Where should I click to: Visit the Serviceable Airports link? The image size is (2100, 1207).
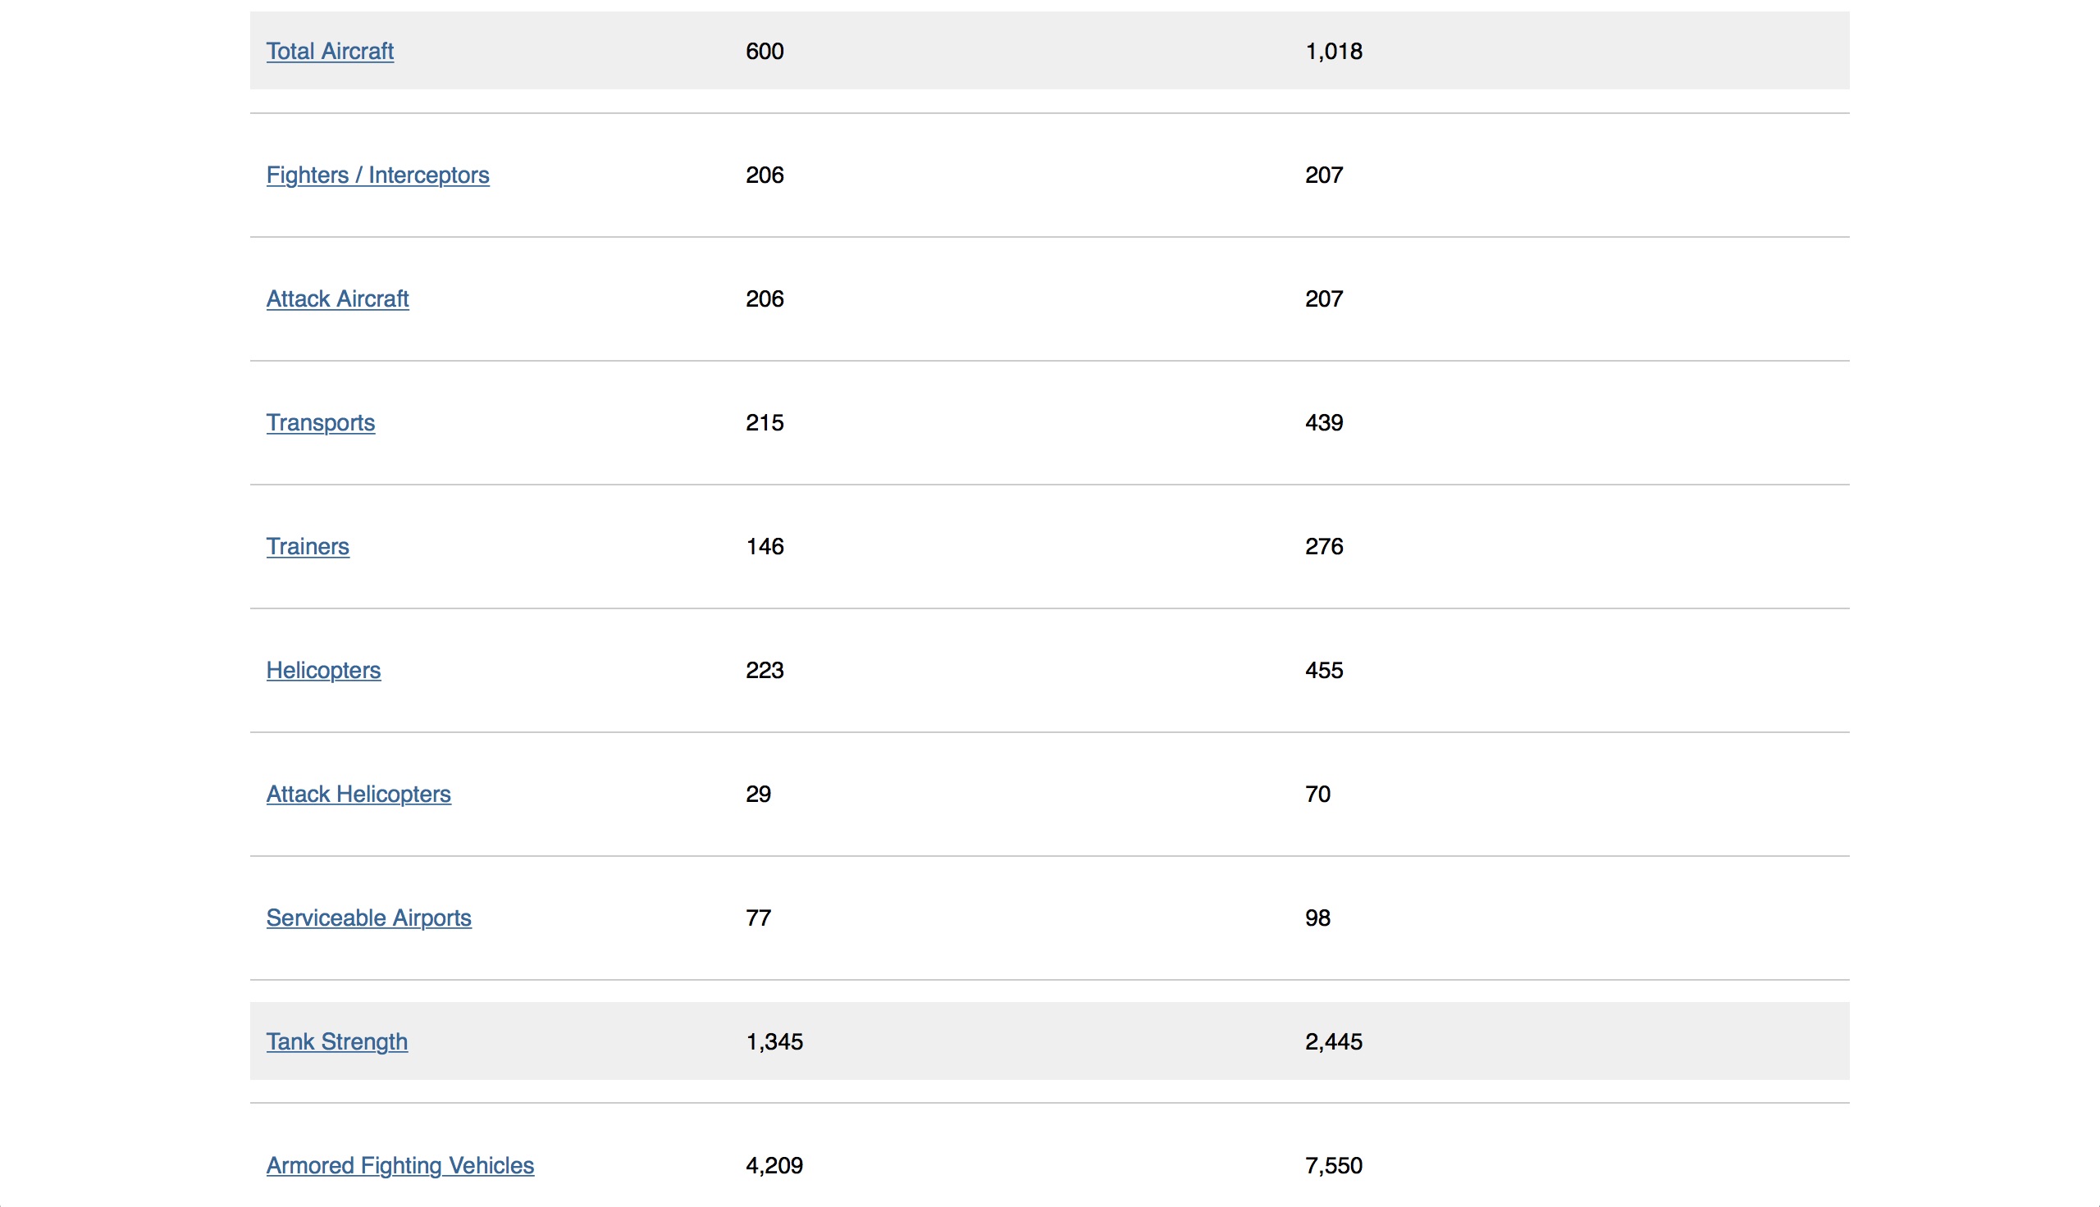point(368,918)
